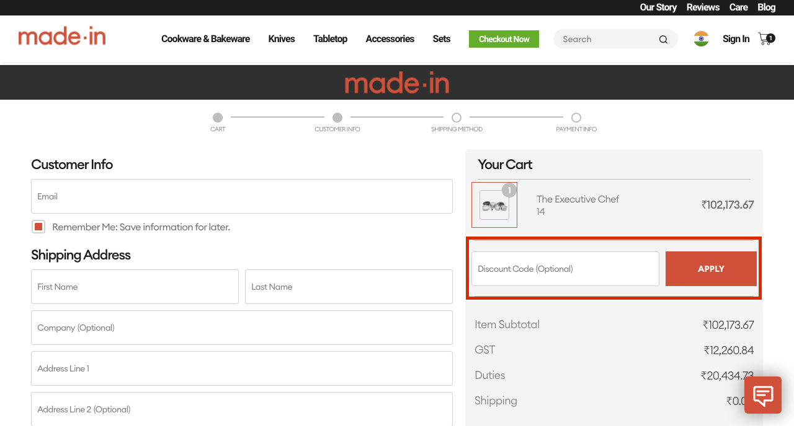Open the shopping cart icon
Screen dimensions: 794x426
[x=767, y=39]
